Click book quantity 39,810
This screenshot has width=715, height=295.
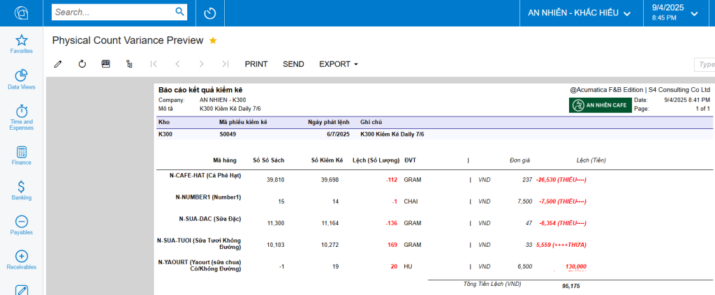275,180
